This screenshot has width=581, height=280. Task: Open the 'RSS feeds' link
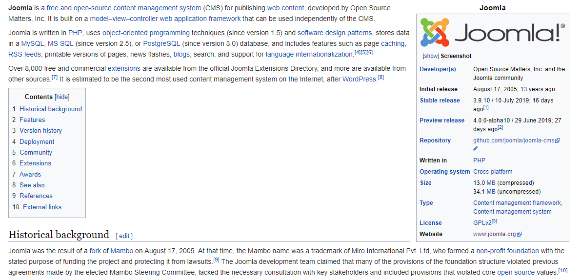coord(25,55)
